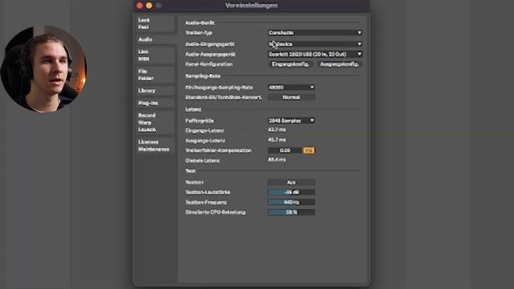Click the Testton-Lautstärke -36 dB slider
The width and height of the screenshot is (514, 289).
tap(291, 193)
